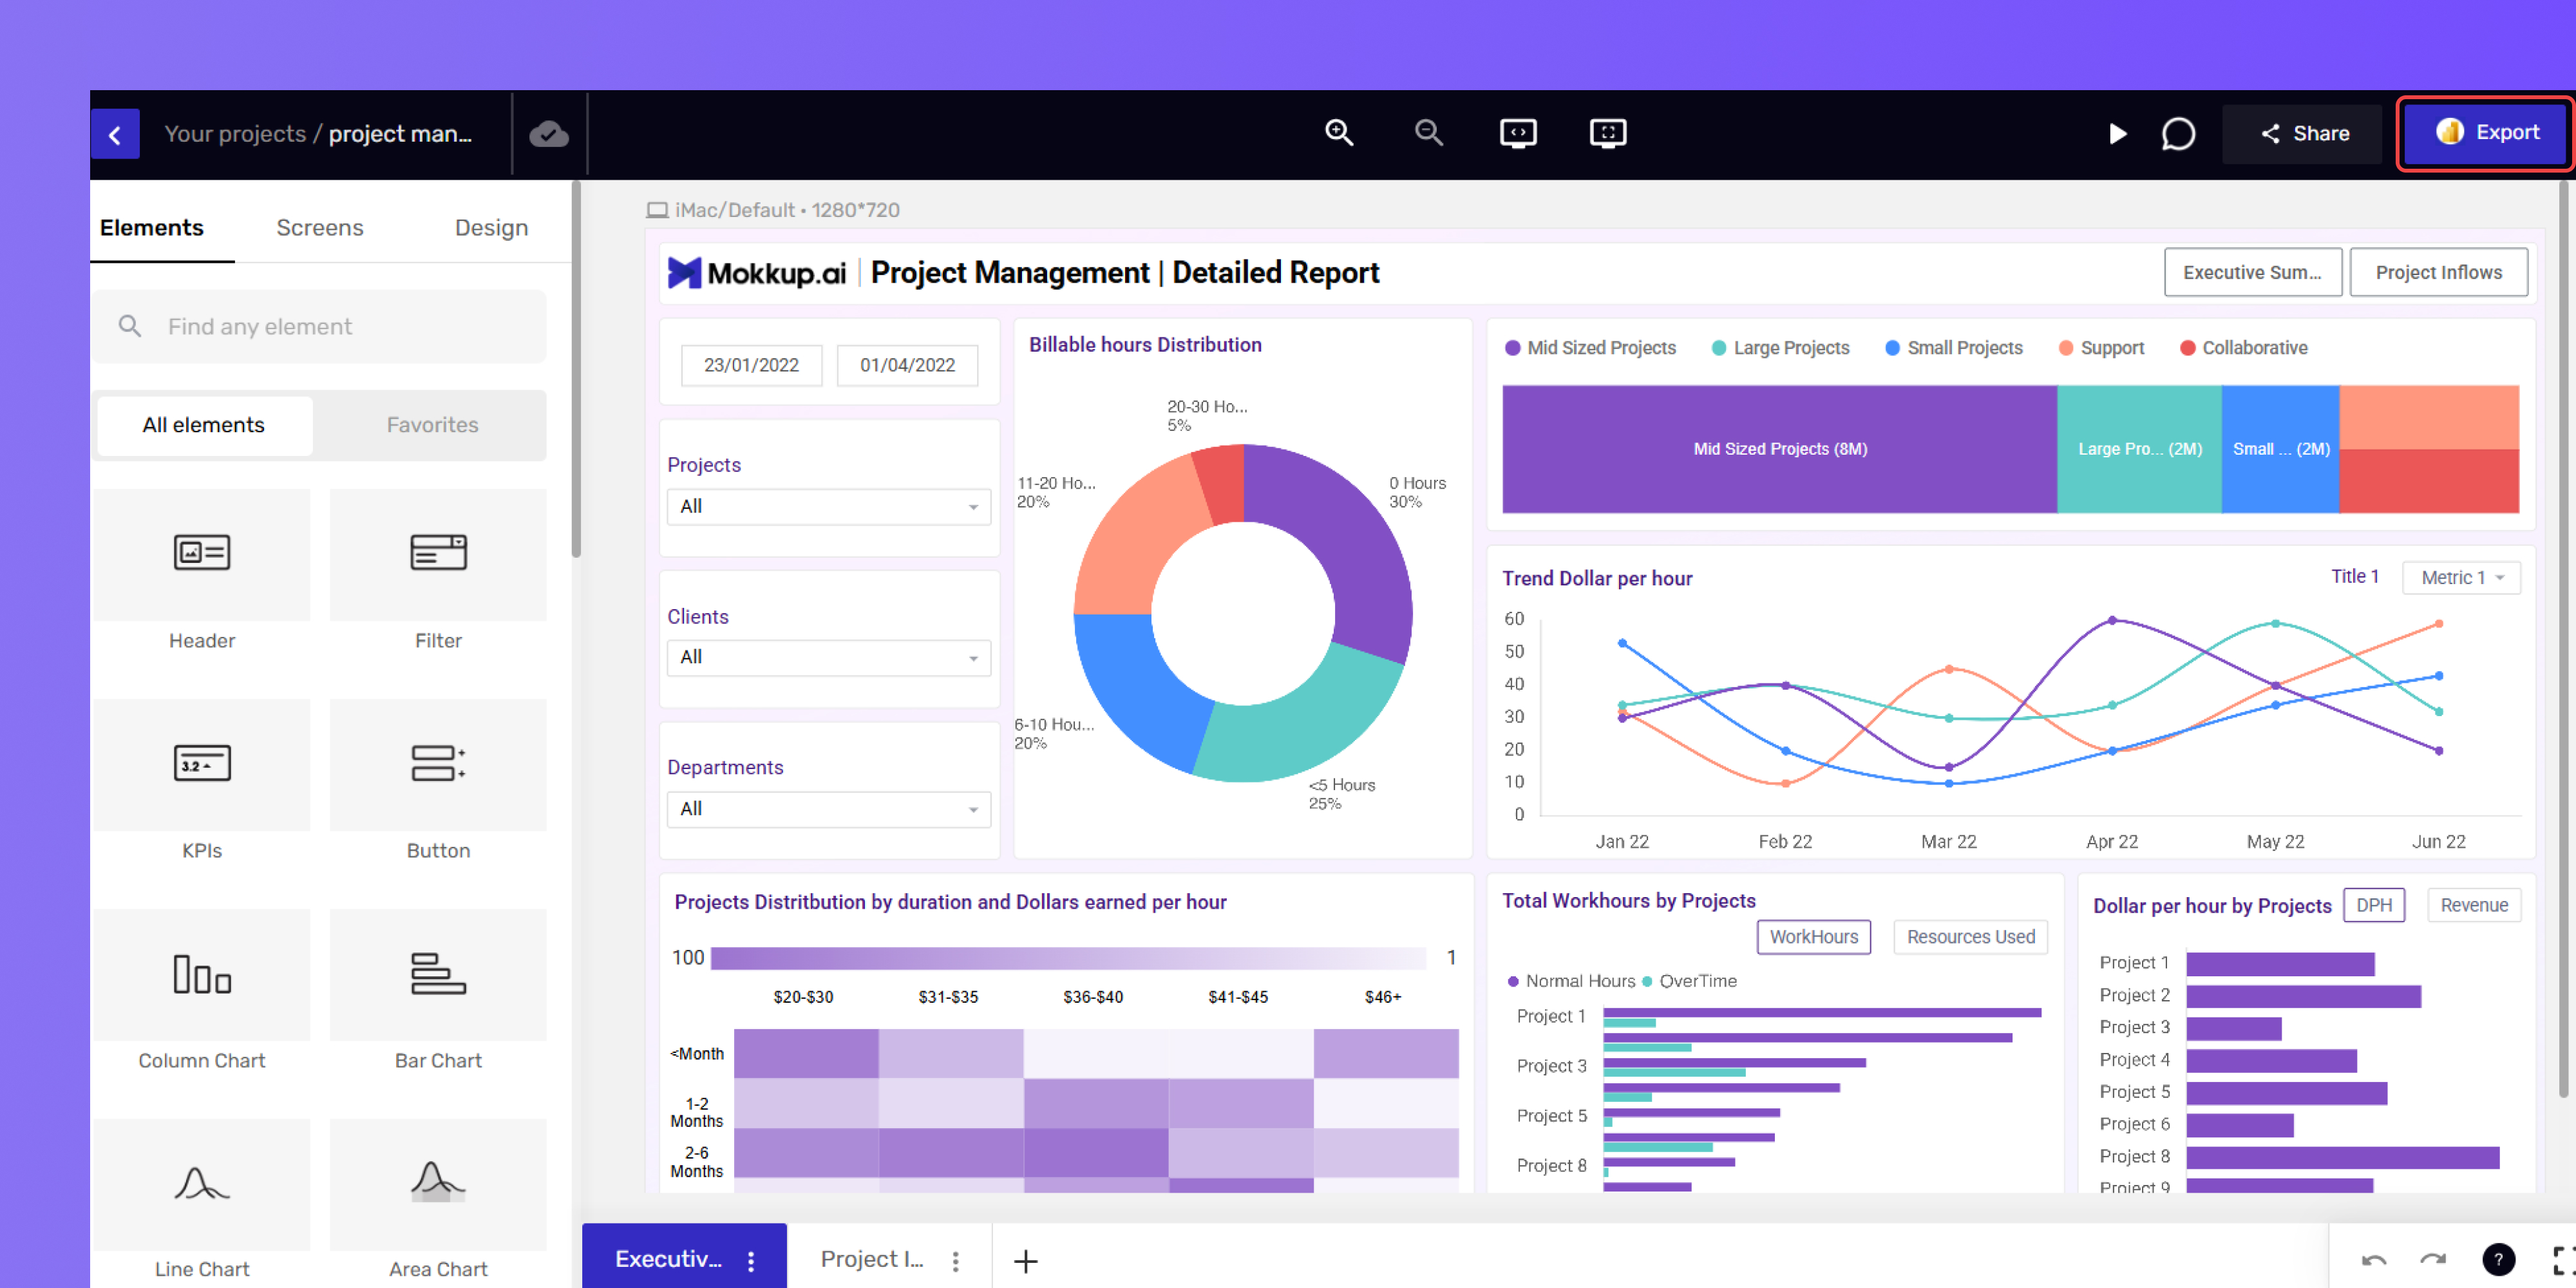Go back with the left chevron button
2576x1288 pixels.
coord(115,134)
